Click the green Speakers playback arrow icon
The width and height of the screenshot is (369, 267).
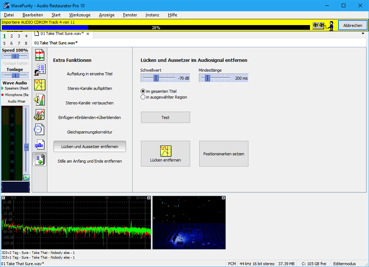click(x=2, y=88)
